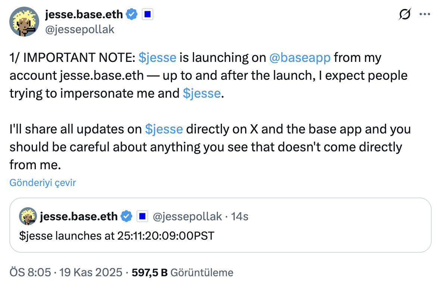Open the $jesse cashtag in the first line
441x290 pixels.
coord(158,58)
